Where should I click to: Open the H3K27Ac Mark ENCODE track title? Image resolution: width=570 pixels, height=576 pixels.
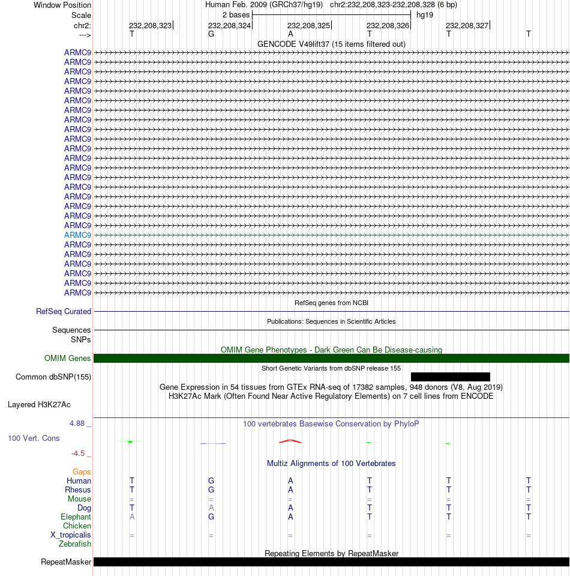(331, 396)
